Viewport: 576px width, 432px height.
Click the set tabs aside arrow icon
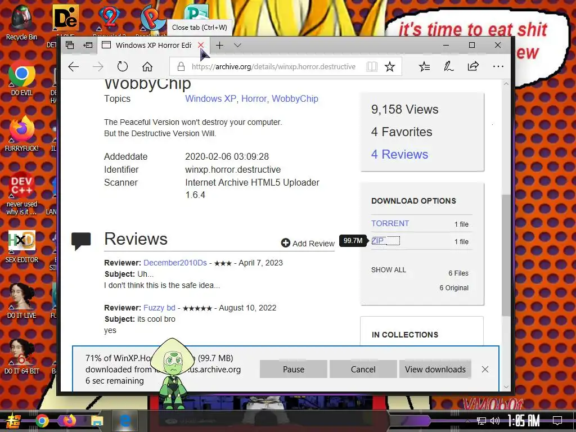coord(88,45)
